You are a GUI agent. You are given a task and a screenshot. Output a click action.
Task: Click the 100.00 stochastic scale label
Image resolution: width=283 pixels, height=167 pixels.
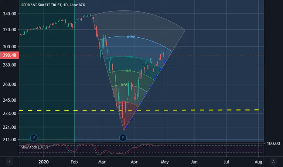click(x=273, y=144)
